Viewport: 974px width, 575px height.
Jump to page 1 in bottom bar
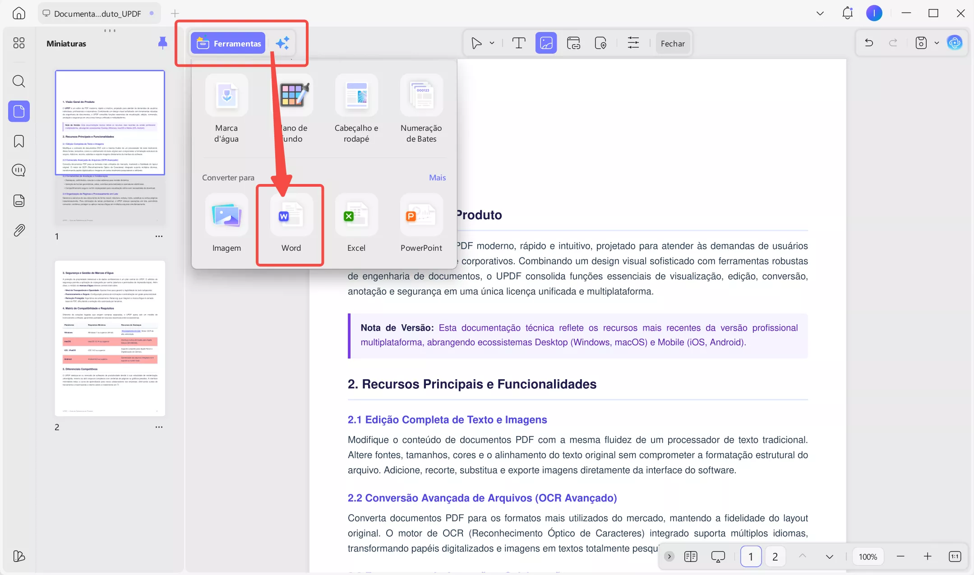click(x=751, y=557)
